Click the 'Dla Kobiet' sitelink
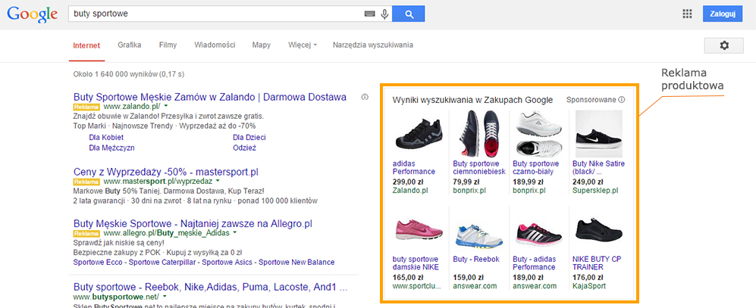This screenshot has height=308, width=756. [x=105, y=137]
